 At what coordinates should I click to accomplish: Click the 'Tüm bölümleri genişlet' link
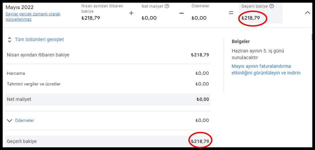[39, 39]
